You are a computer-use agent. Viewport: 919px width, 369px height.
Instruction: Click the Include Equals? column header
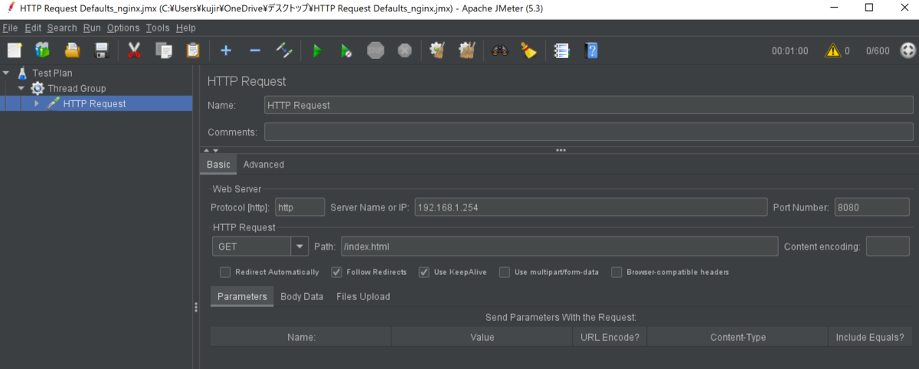[x=870, y=337]
